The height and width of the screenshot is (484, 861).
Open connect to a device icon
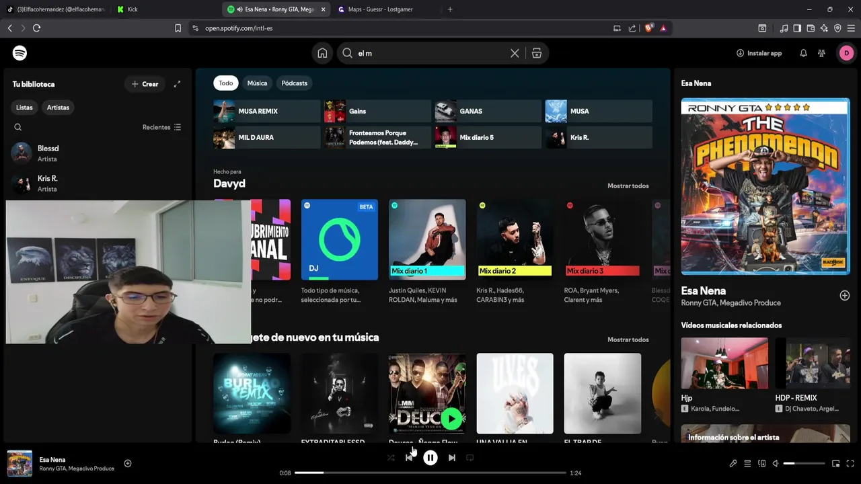pyautogui.click(x=762, y=463)
